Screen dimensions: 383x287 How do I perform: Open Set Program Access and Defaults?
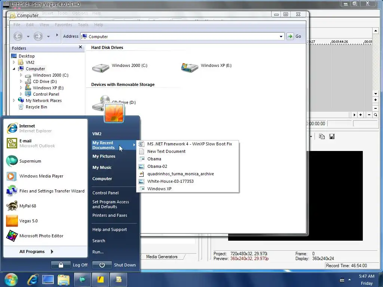point(111,204)
